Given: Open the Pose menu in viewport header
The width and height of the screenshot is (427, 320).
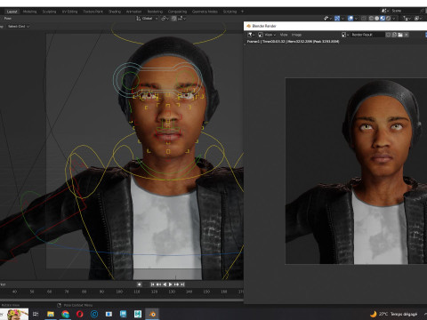Looking at the screenshot, I should click(8, 19).
